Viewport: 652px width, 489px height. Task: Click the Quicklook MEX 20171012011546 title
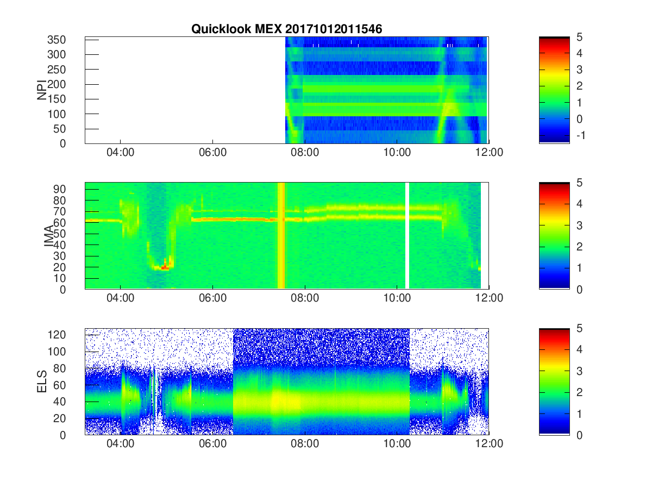pyautogui.click(x=286, y=29)
